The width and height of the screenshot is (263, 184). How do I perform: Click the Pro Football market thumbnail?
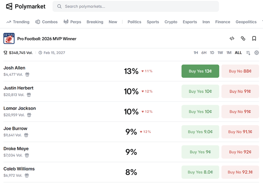[9, 38]
